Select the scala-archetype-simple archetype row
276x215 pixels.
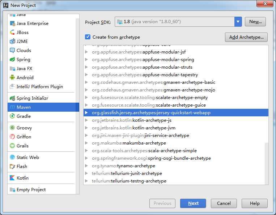pos(144,151)
